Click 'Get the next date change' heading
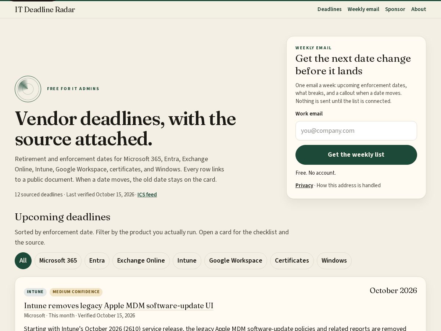This screenshot has width=441, height=331. (x=353, y=65)
